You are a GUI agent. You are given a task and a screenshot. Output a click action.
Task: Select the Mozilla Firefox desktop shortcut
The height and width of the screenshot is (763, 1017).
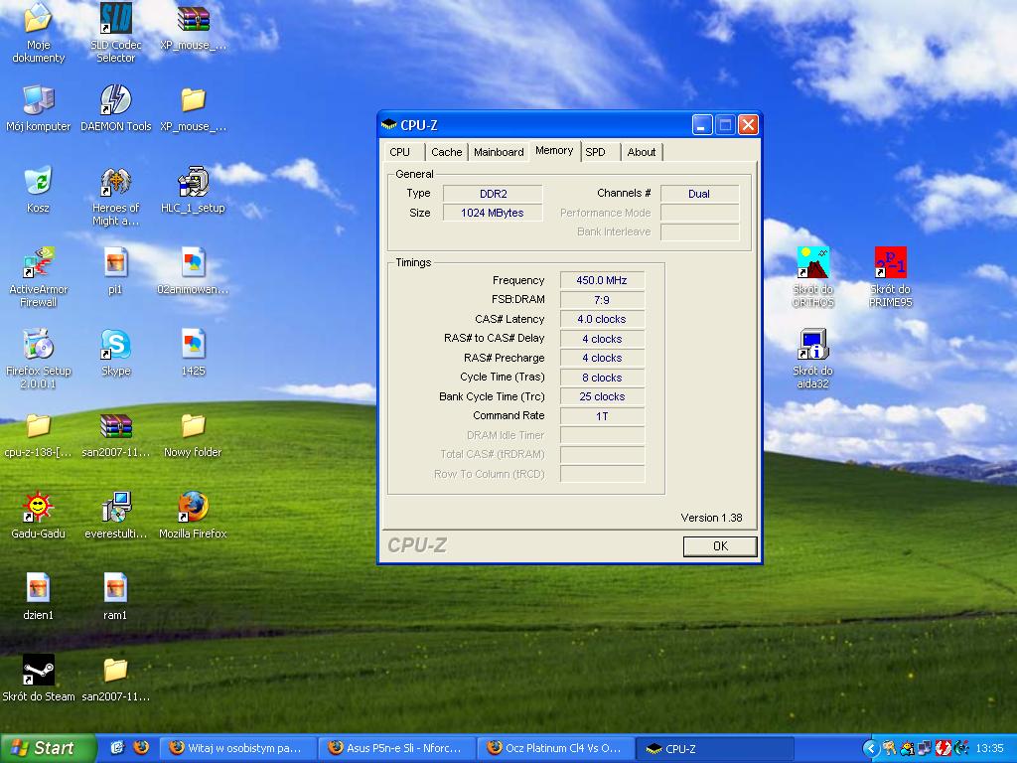click(x=193, y=516)
